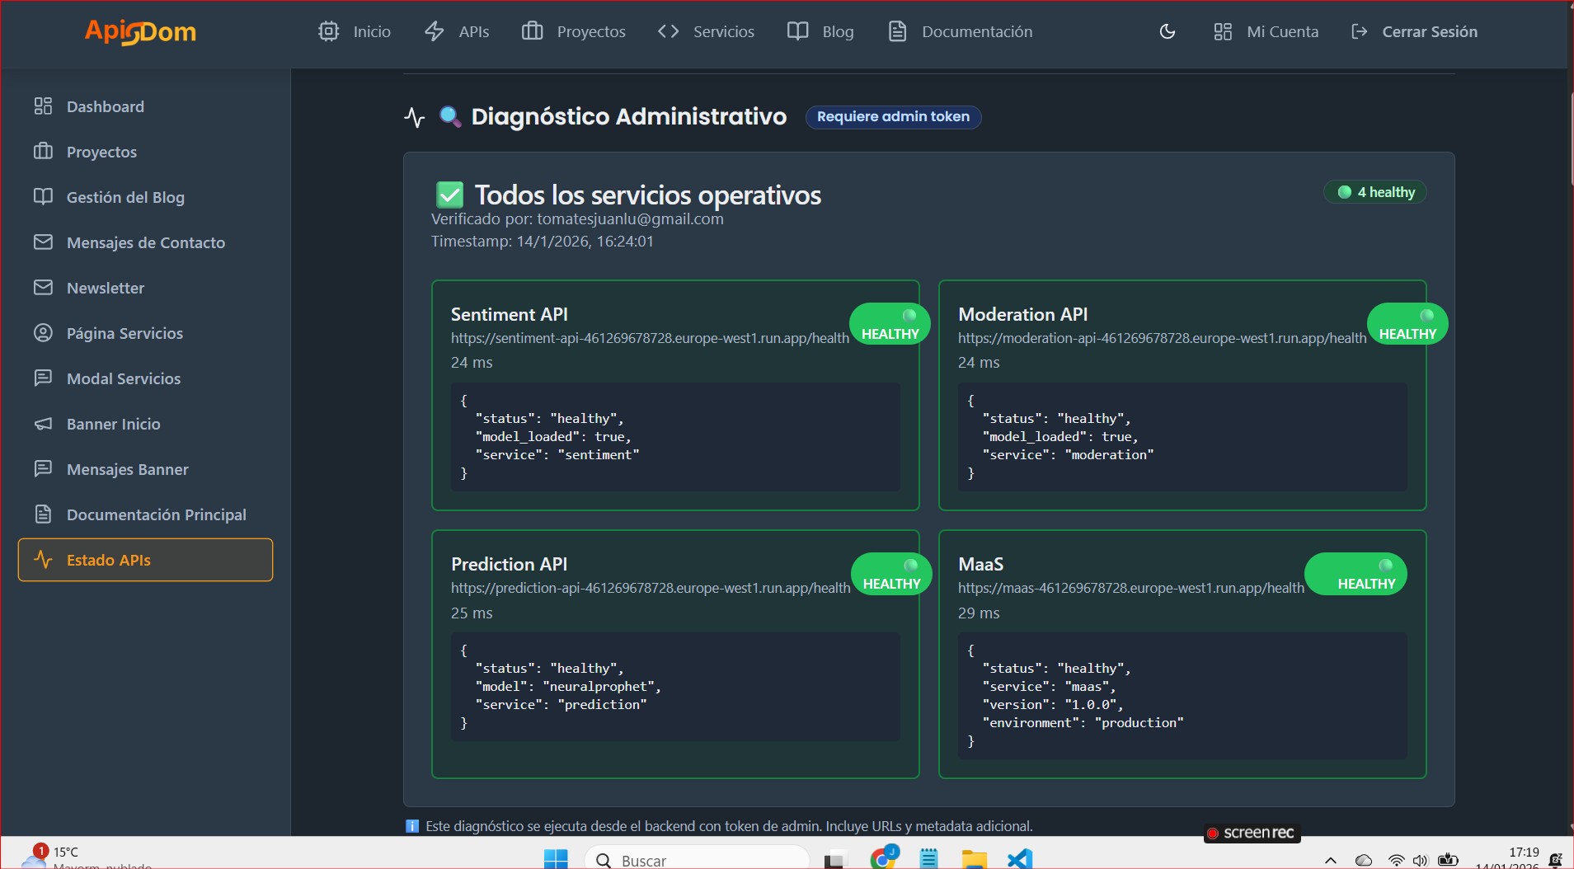Click the Proyectos briefcase icon in sidebar
The height and width of the screenshot is (869, 1574).
[44, 152]
